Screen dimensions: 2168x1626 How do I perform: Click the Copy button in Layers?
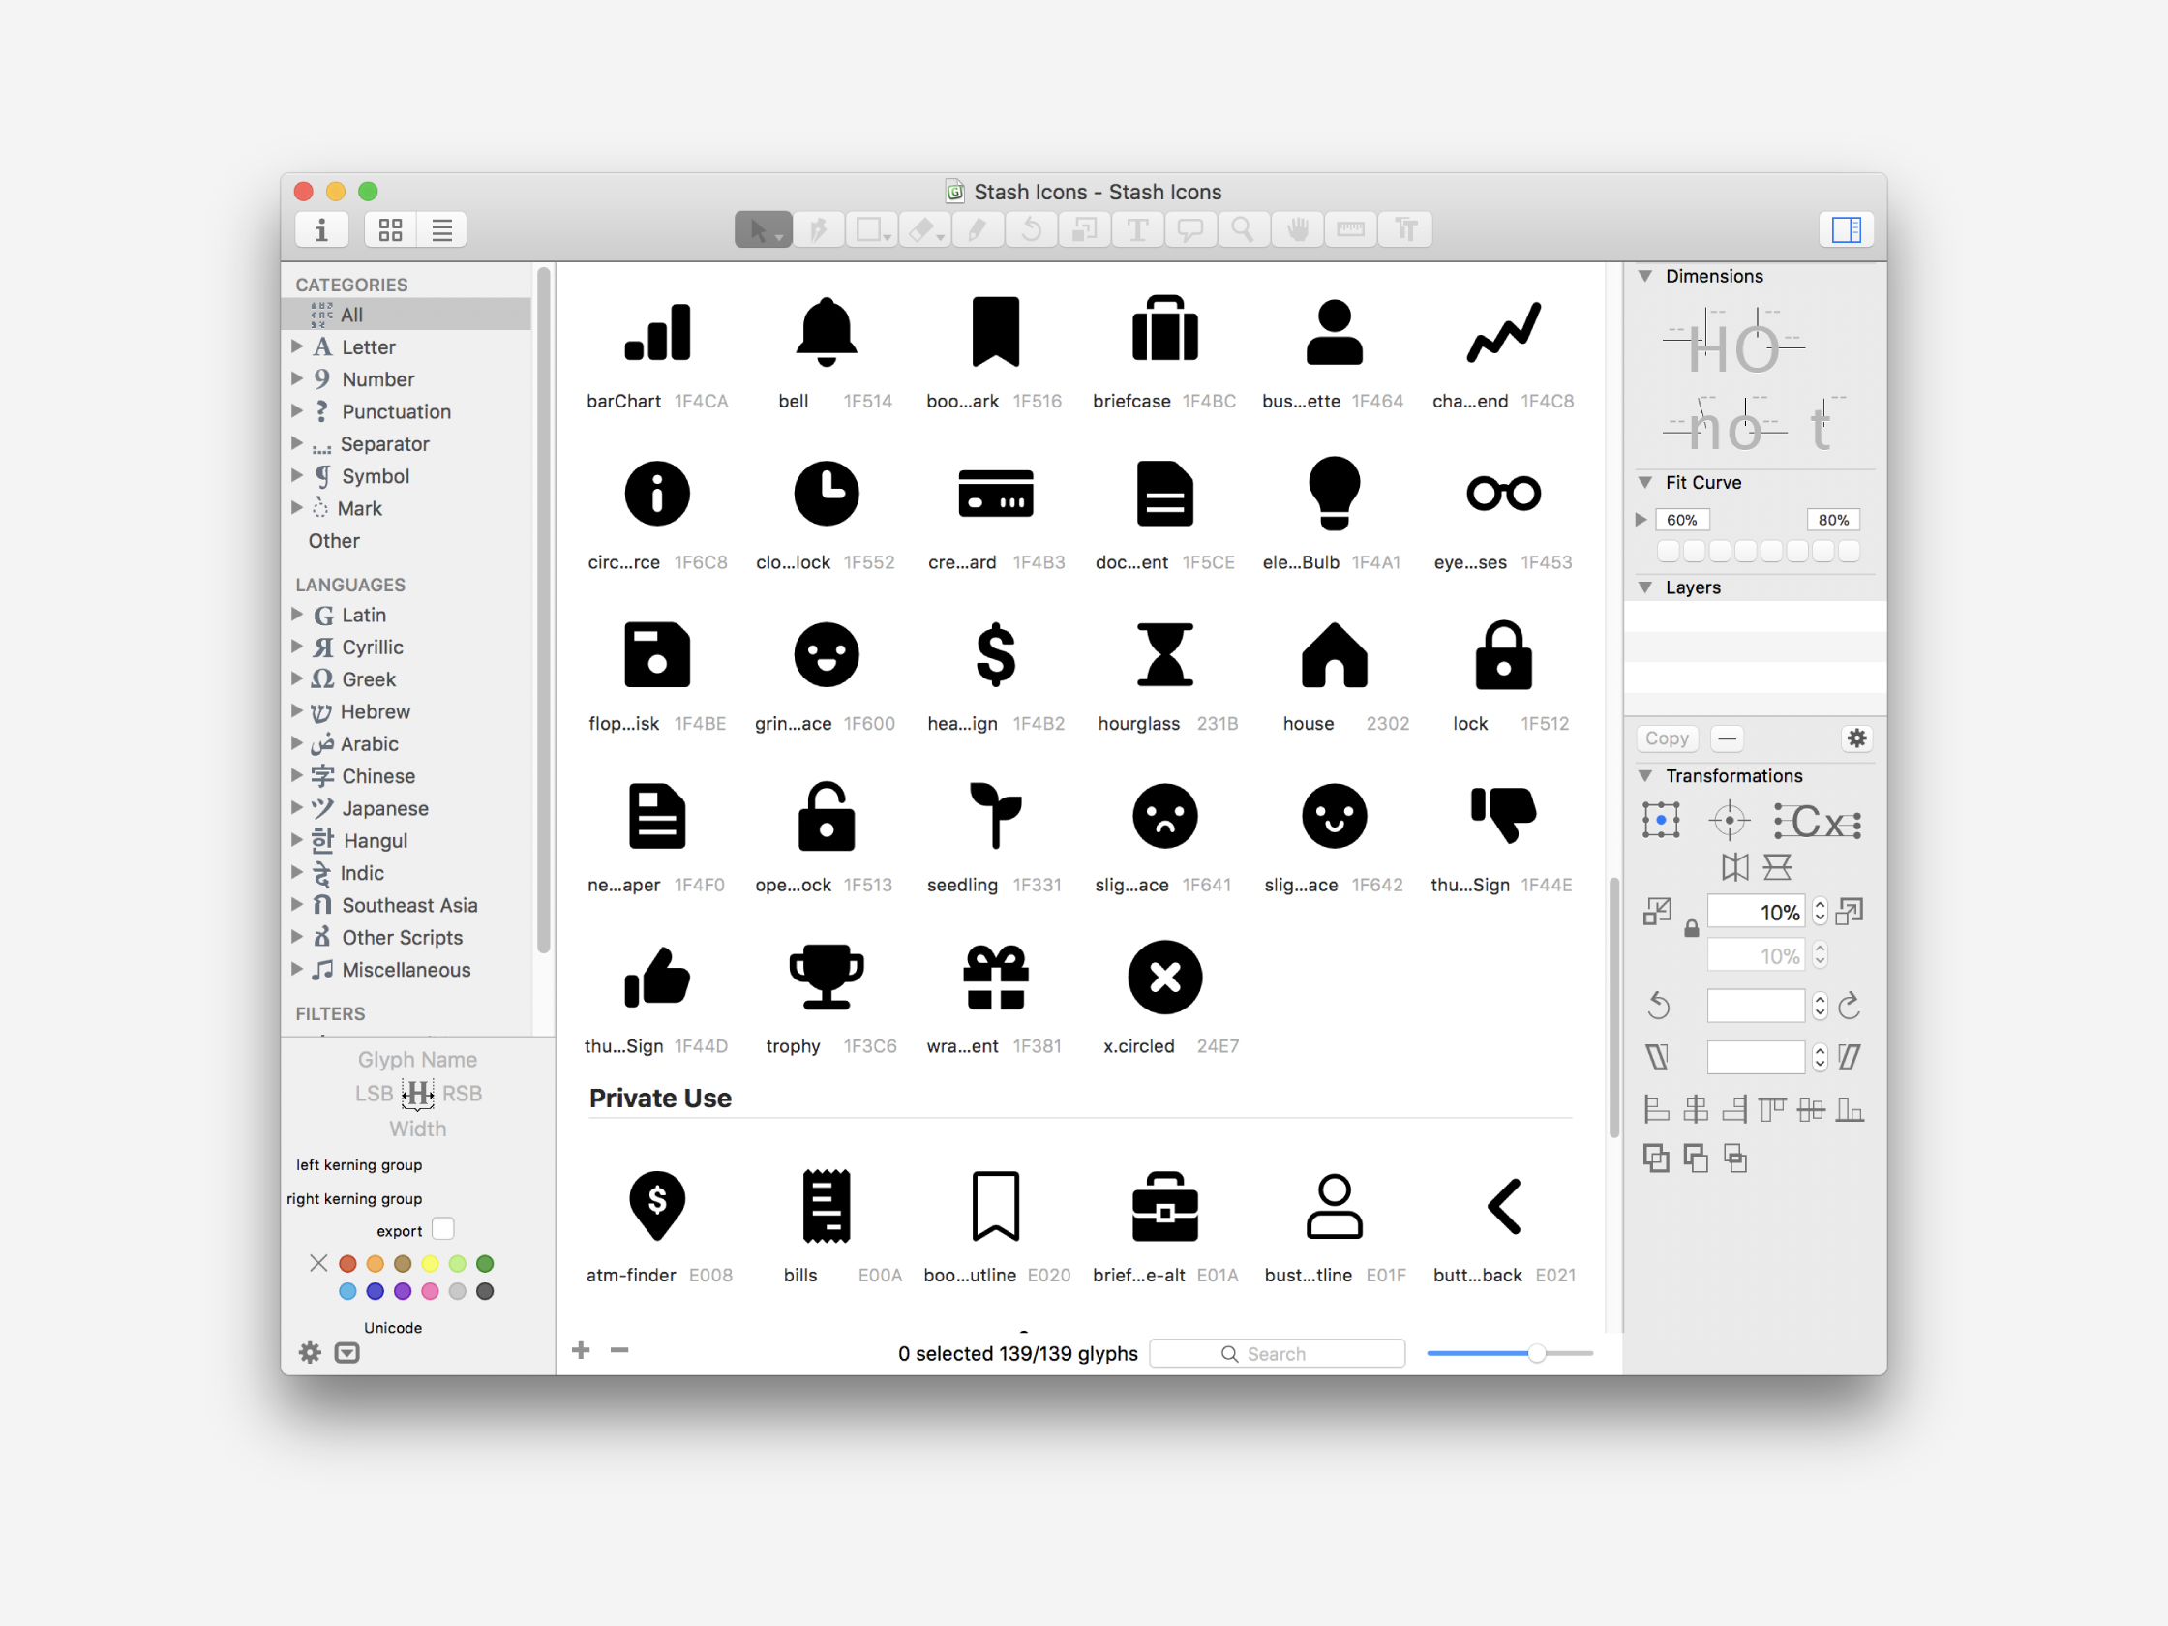coord(1668,739)
